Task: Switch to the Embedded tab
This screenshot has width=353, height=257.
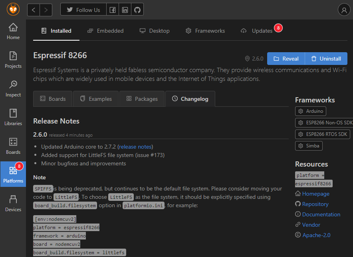Action: (105, 31)
